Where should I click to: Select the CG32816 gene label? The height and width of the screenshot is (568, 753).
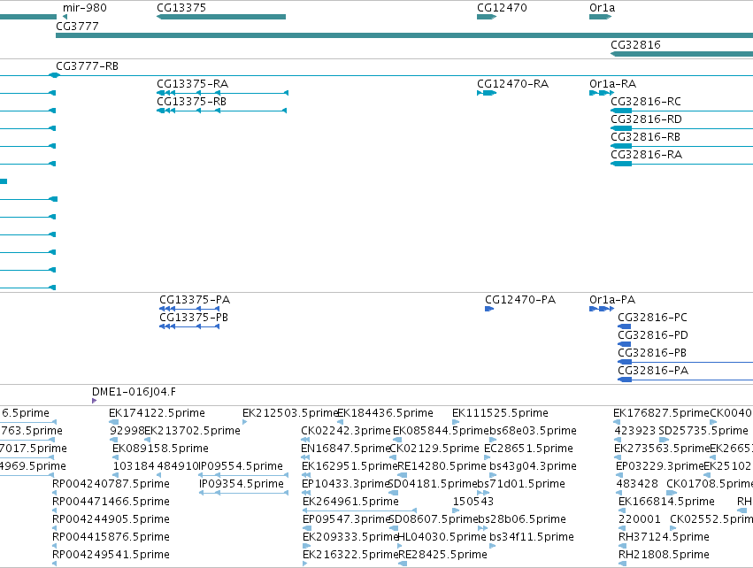pos(635,44)
